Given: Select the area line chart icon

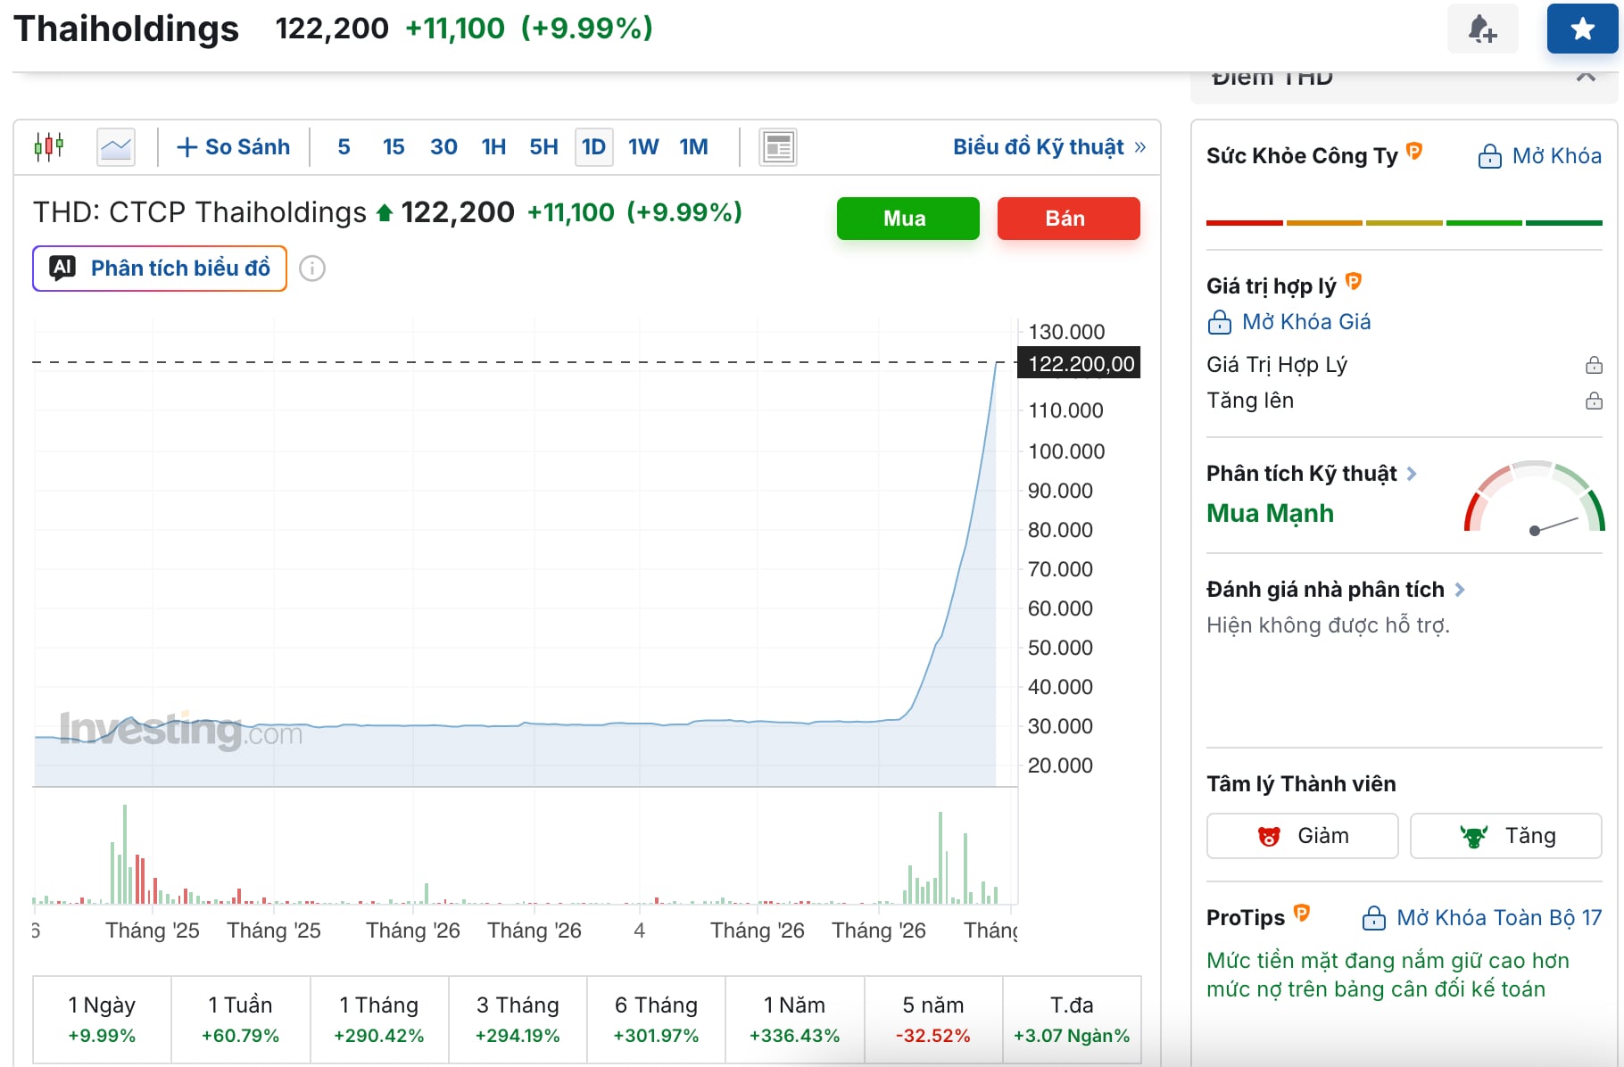Looking at the screenshot, I should (116, 147).
